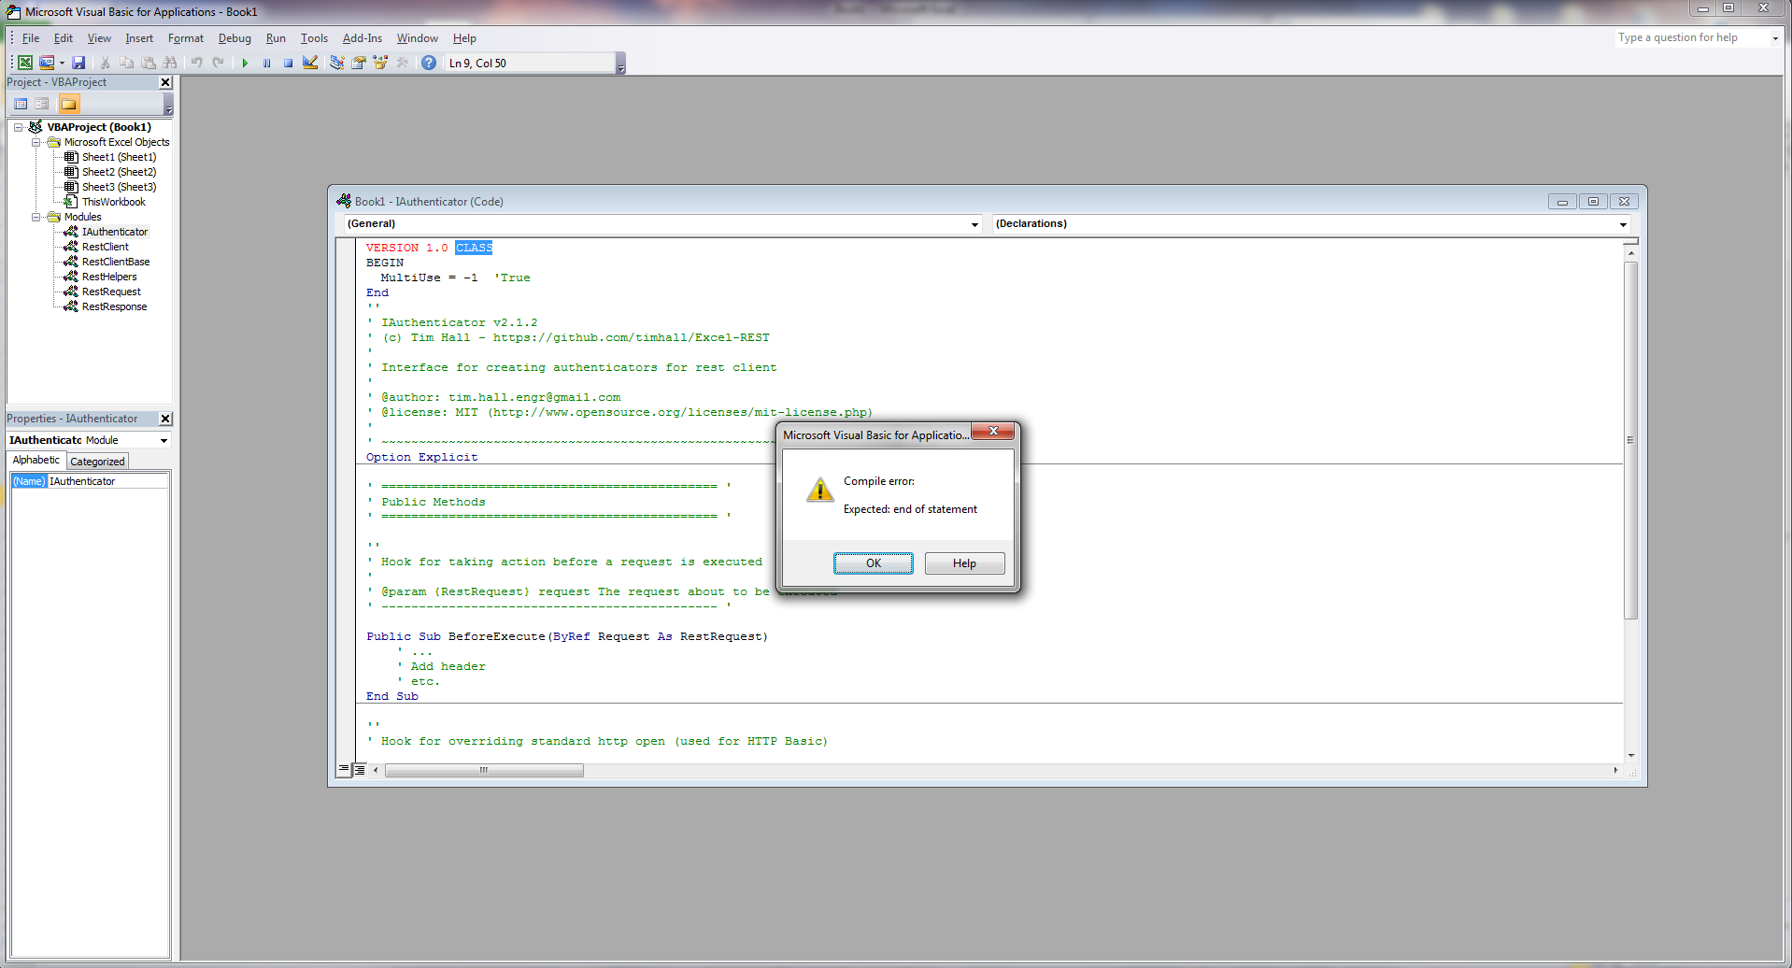Viewport: 1792px width, 968px height.
Task: Click the View Object icon in Project panel
Action: coord(42,104)
